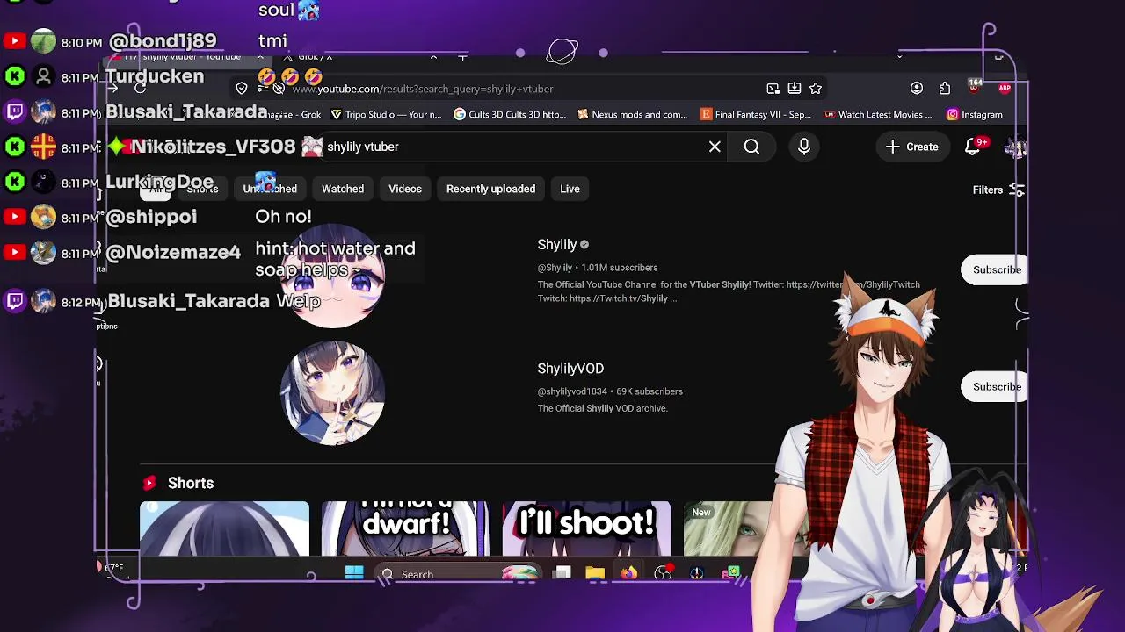Viewport: 1125px width, 632px height.
Task: Start voice search with the microphone icon
Action: tap(804, 147)
